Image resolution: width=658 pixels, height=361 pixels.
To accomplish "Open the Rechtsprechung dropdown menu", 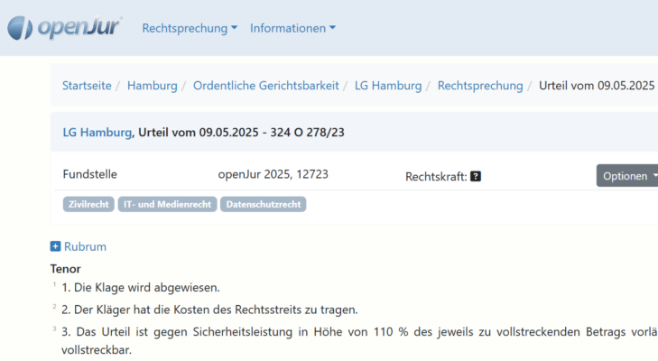I will pos(190,28).
